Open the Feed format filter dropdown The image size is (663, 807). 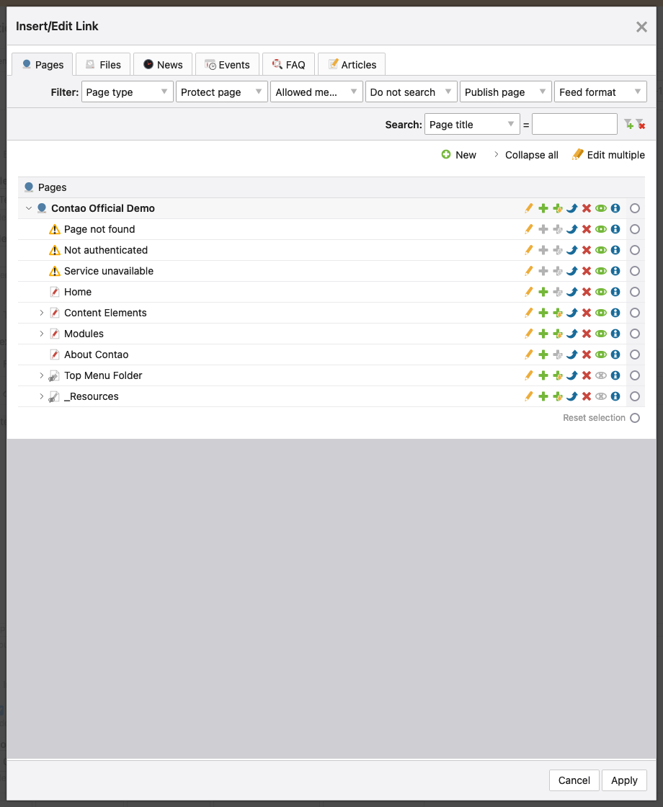tap(600, 92)
